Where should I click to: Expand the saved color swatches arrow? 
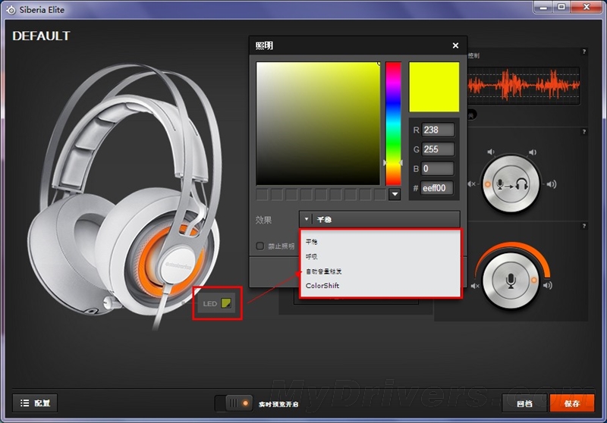tap(394, 195)
